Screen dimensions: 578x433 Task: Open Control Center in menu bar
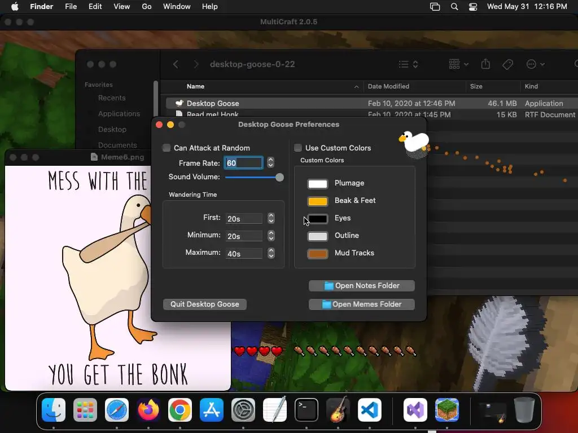point(473,7)
